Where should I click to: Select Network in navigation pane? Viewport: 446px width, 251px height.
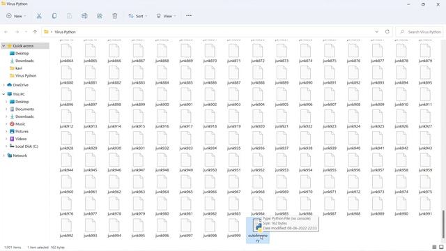20,155
